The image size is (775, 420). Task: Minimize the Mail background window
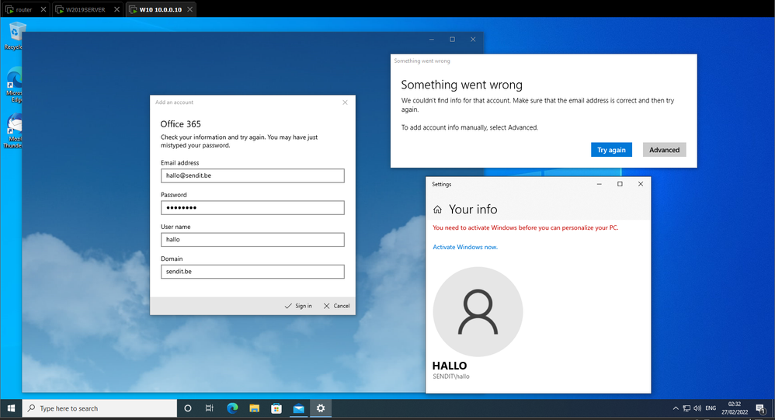tap(432, 40)
